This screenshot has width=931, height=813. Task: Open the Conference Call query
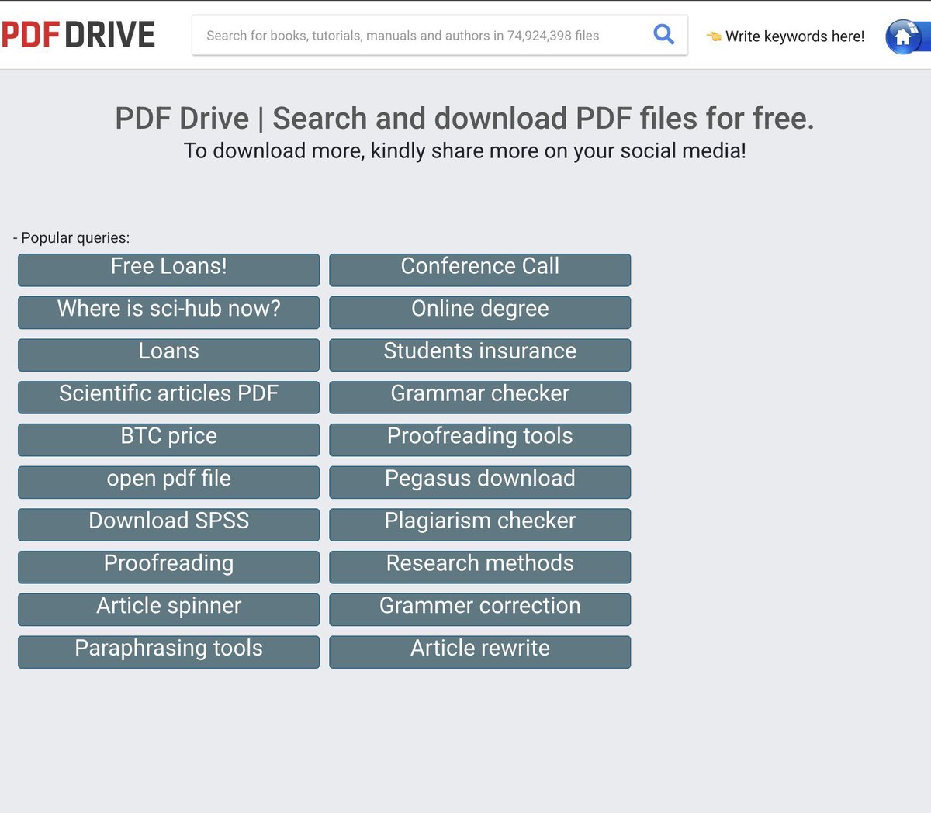coord(480,270)
